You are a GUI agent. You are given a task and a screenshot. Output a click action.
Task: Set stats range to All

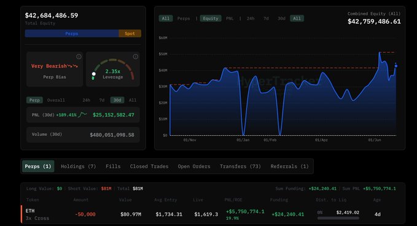coord(133,100)
